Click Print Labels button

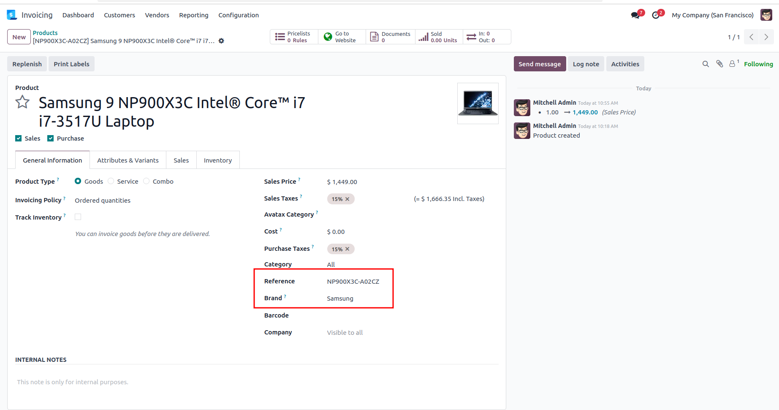(x=71, y=64)
